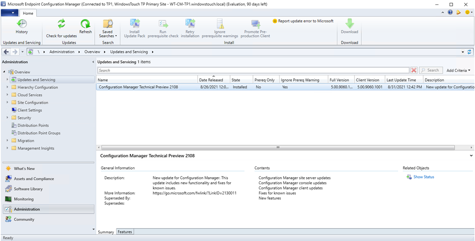Click the horizontal scrollbar in list

pos(278,147)
